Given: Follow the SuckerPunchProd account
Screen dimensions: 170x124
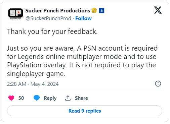Looking at the screenshot, I should pyautogui.click(x=83, y=18).
